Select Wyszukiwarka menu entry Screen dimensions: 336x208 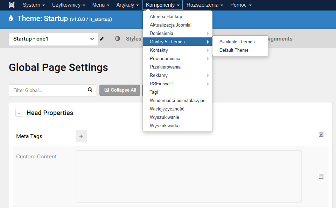(177, 125)
